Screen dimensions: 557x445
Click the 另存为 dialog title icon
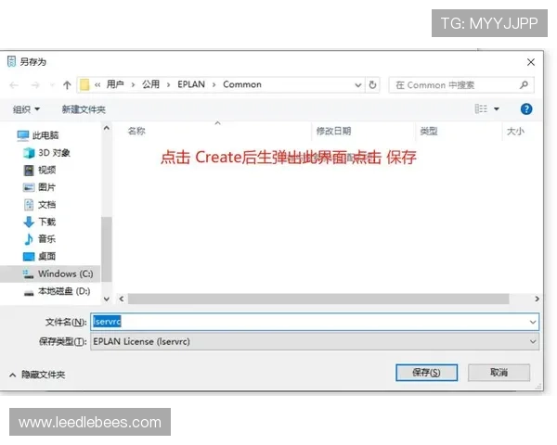[11, 61]
